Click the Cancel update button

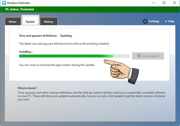148,56
